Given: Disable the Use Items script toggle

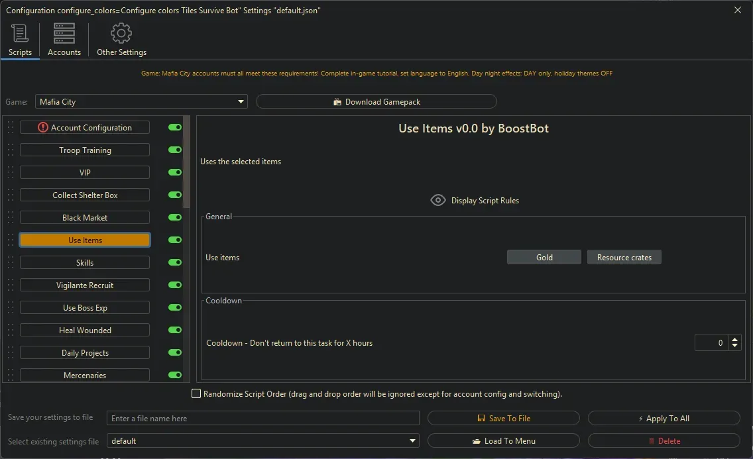Looking at the screenshot, I should [x=174, y=240].
